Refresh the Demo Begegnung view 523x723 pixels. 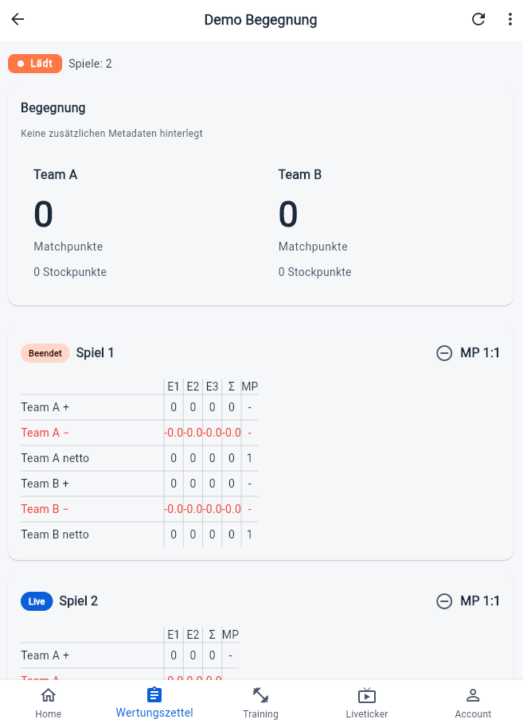(478, 19)
